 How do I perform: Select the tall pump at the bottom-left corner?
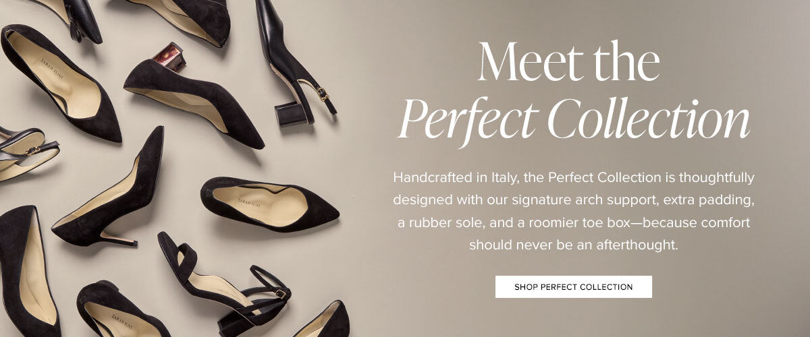[x=27, y=270]
